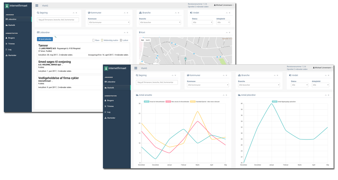Image resolution: width=338 pixels, height=180 pixels.
Task: Toggle the Midlertidig inaktiv checkbox
Action: [x=102, y=40]
